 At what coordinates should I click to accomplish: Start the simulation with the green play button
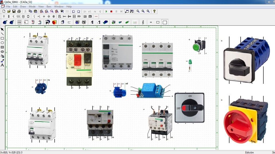[x=106, y=11]
